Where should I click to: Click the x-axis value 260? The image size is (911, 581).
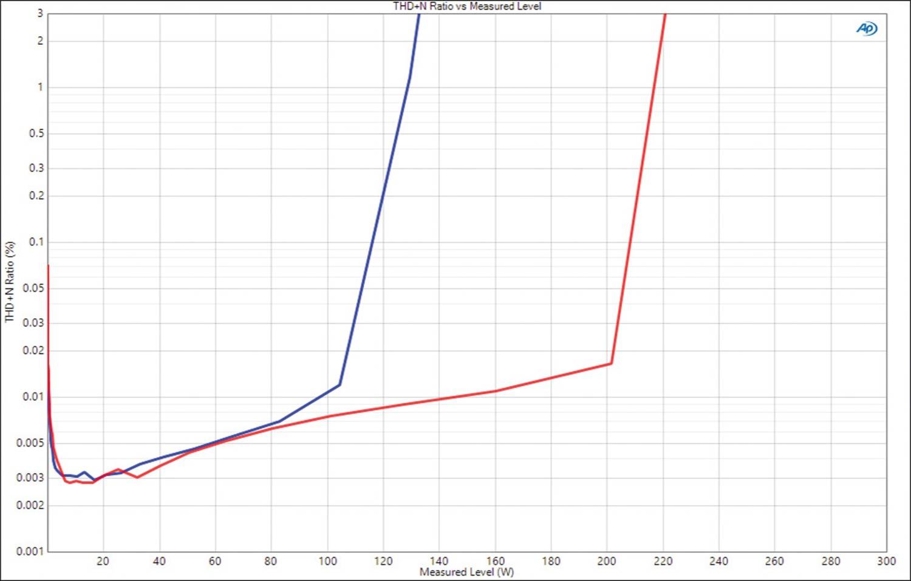pyautogui.click(x=775, y=561)
